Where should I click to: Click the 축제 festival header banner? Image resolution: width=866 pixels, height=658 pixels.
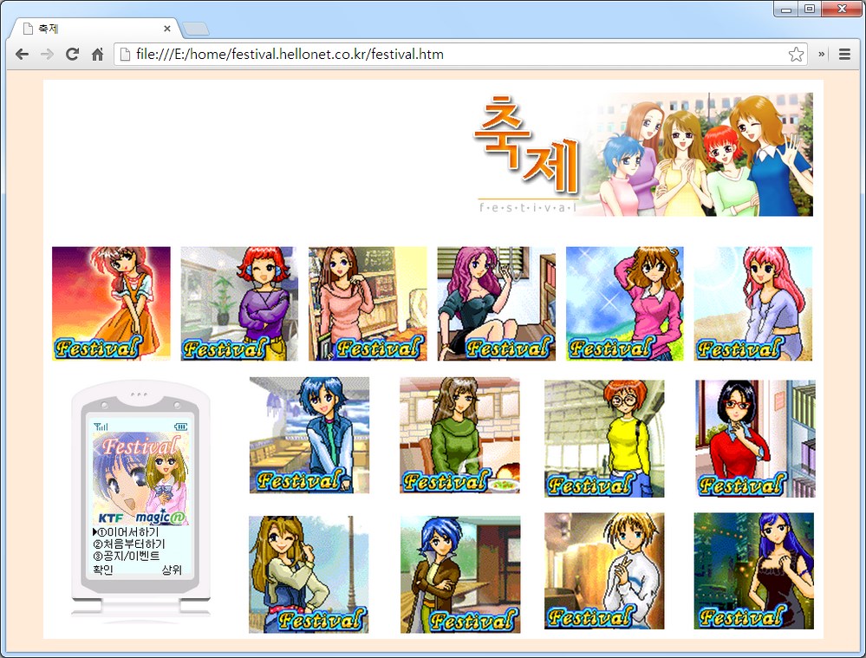(x=644, y=154)
